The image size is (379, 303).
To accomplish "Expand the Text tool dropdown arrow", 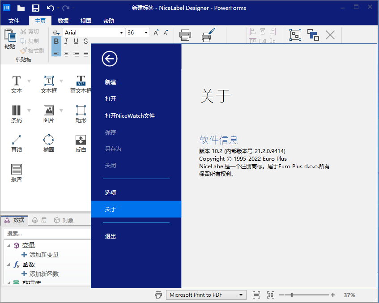I will tap(29, 81).
